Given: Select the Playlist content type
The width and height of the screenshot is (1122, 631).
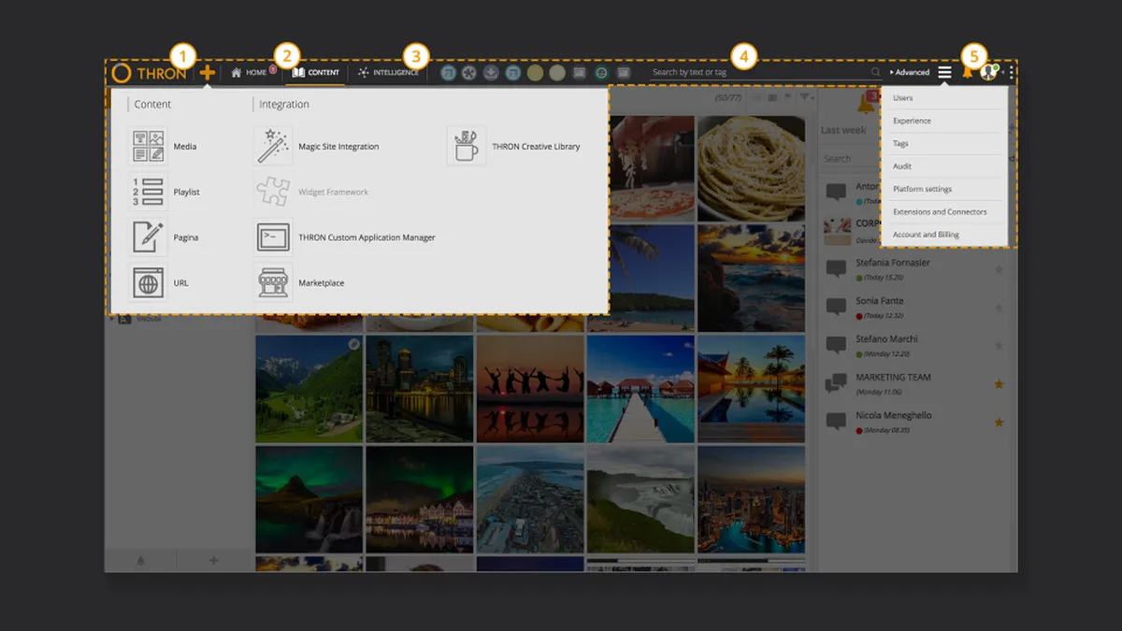Looking at the screenshot, I should point(165,192).
